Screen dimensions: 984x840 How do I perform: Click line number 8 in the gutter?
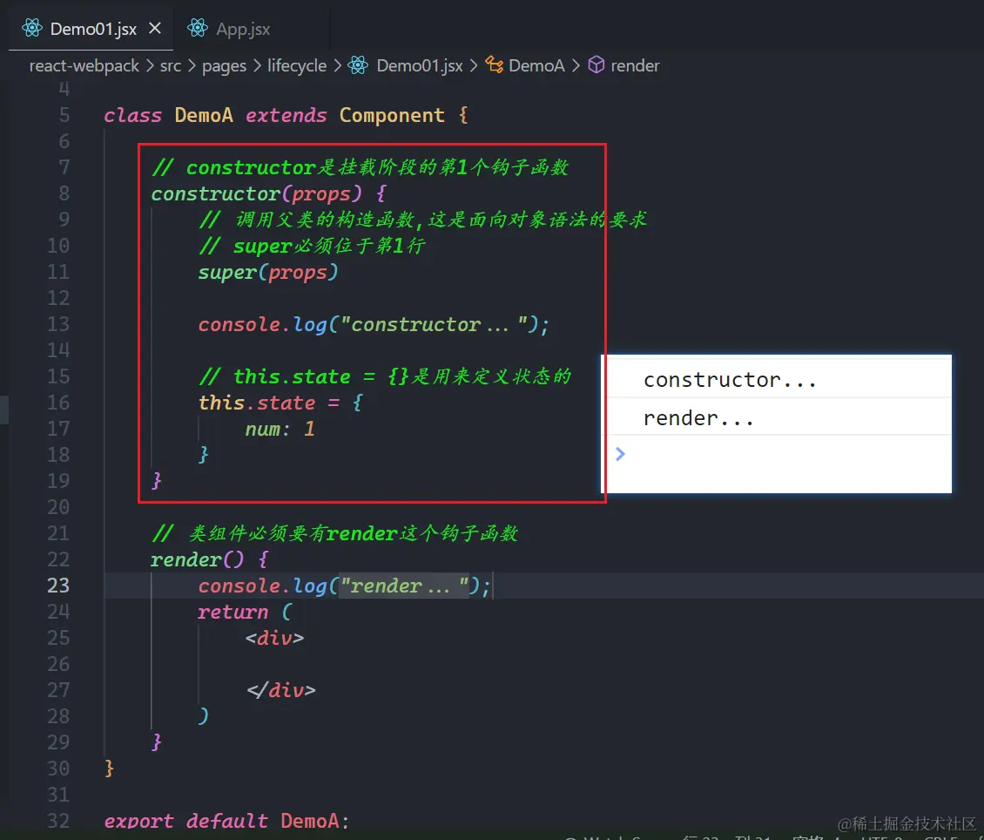click(64, 193)
